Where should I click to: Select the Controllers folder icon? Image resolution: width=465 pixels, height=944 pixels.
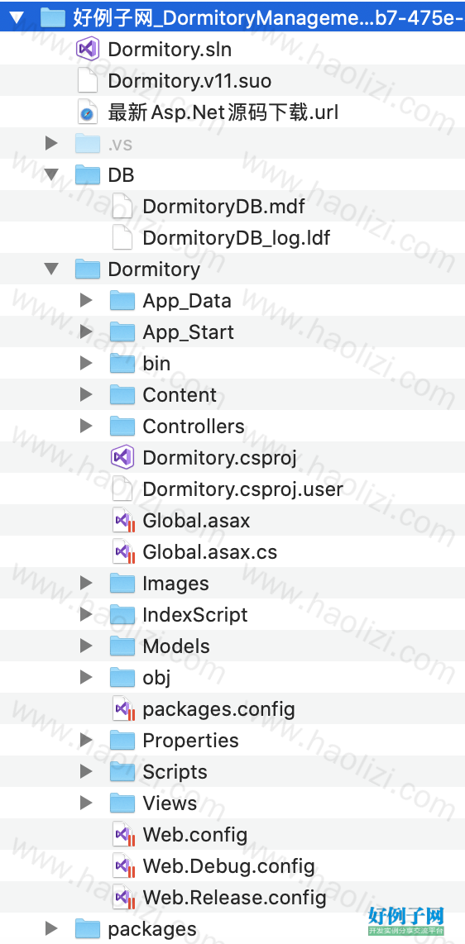122,427
